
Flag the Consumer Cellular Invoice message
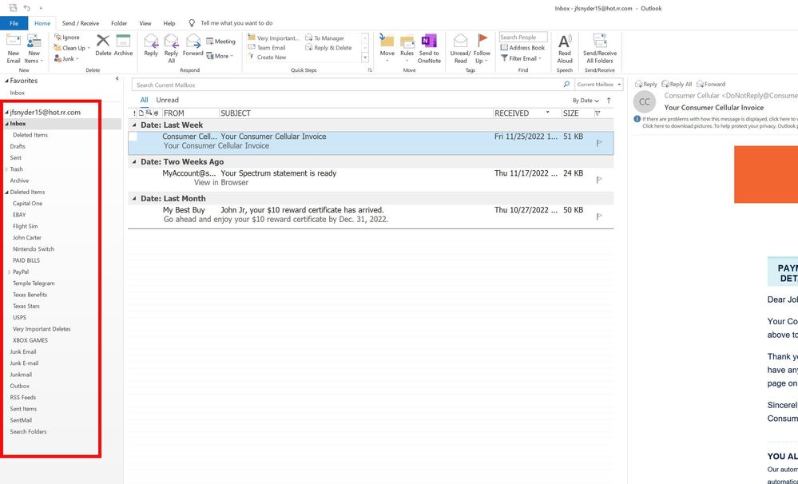coord(599,144)
